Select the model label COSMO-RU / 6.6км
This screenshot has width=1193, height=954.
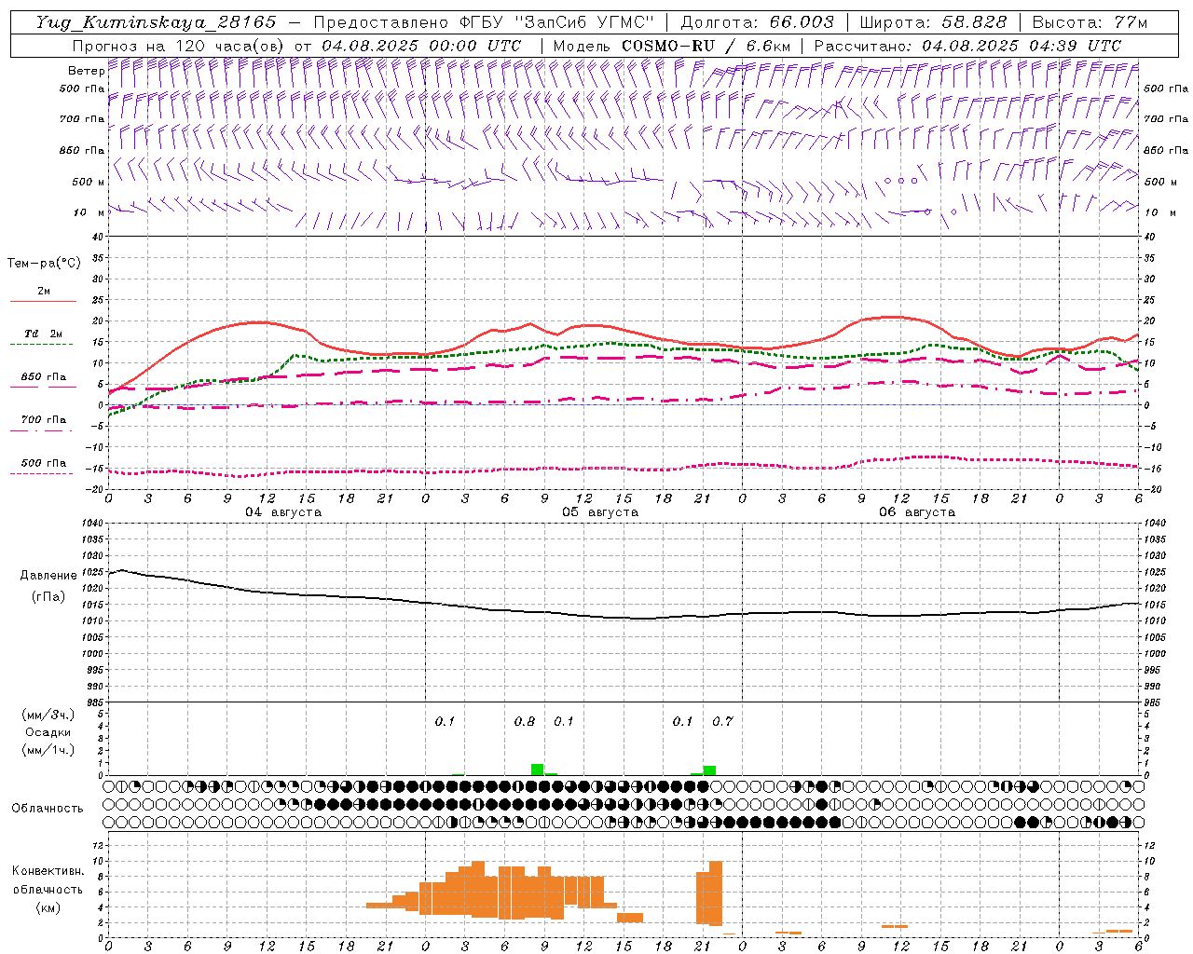(706, 46)
